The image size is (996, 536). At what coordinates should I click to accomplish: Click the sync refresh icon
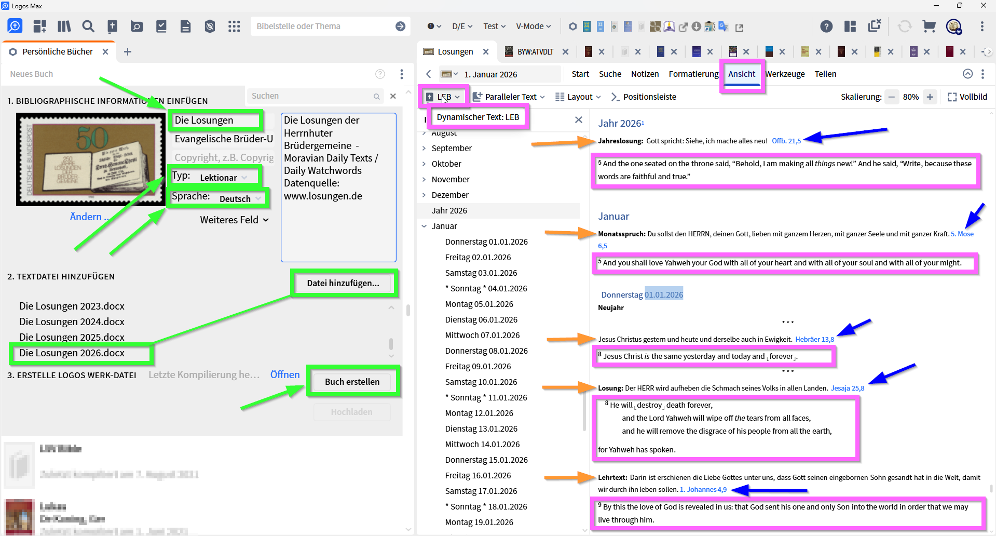[905, 26]
